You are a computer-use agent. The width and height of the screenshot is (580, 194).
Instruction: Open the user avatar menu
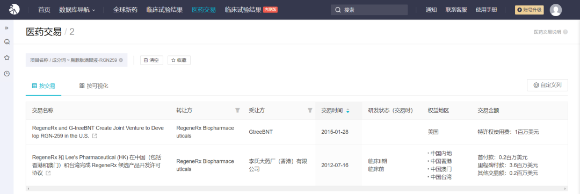pyautogui.click(x=556, y=10)
